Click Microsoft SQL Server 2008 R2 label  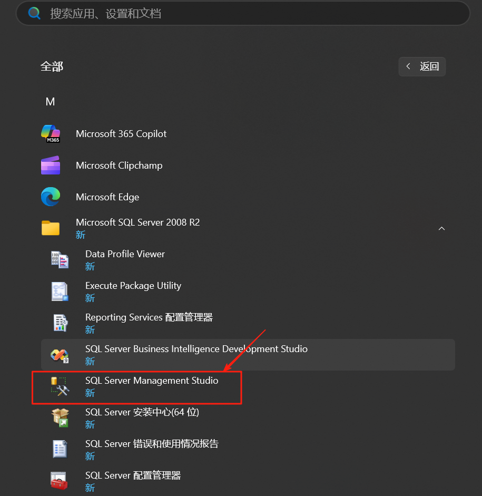[x=138, y=222]
